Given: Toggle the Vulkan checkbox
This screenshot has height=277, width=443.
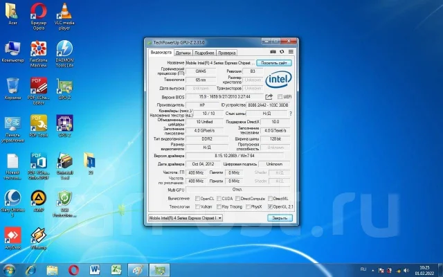Looking at the screenshot, I should tap(197, 206).
